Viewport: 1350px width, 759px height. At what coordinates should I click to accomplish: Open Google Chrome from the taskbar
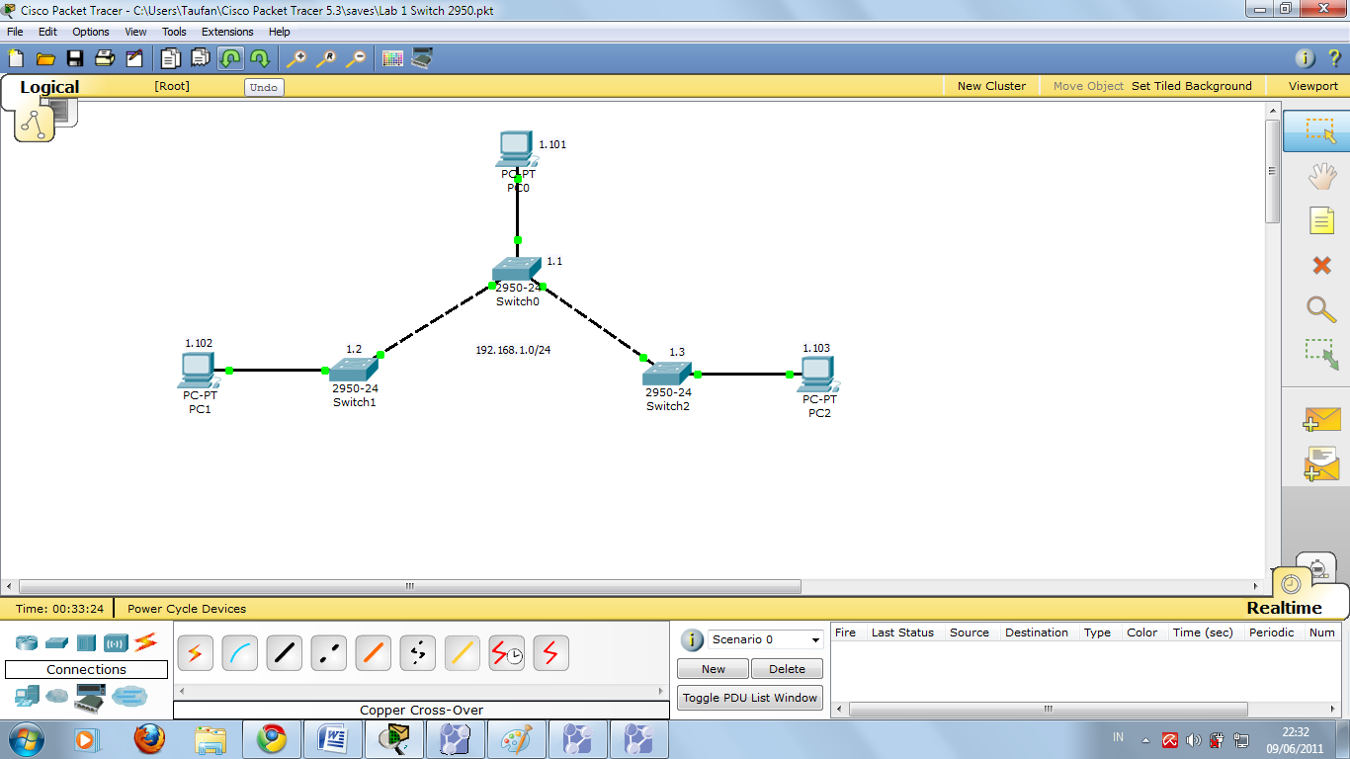(x=272, y=738)
